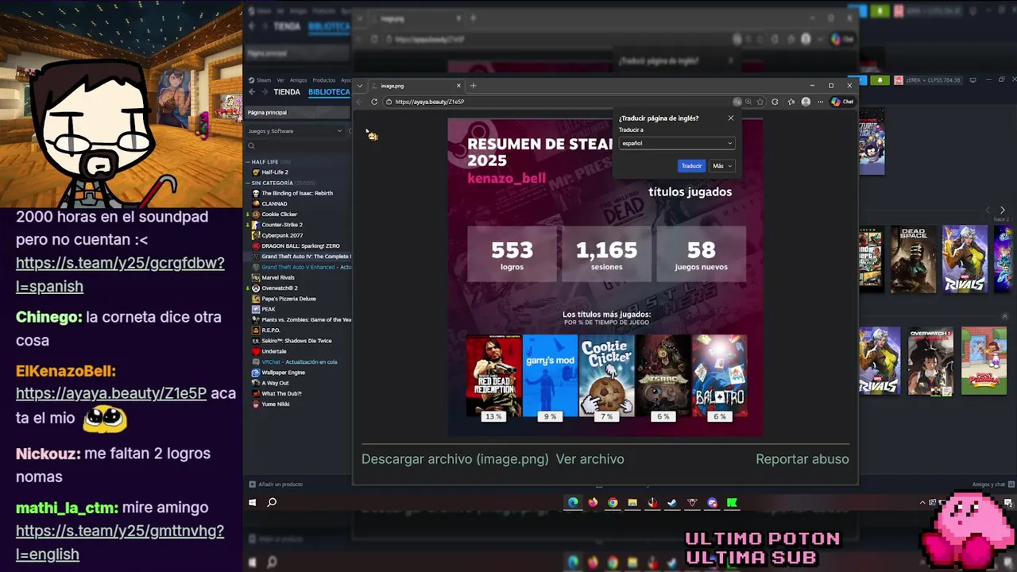Image resolution: width=1017 pixels, height=572 pixels.
Task: Select The Binding of Isaac: Rebirth
Action: (x=297, y=193)
